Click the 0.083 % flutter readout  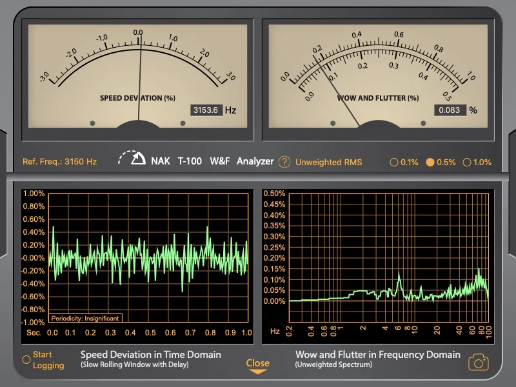tap(449, 110)
